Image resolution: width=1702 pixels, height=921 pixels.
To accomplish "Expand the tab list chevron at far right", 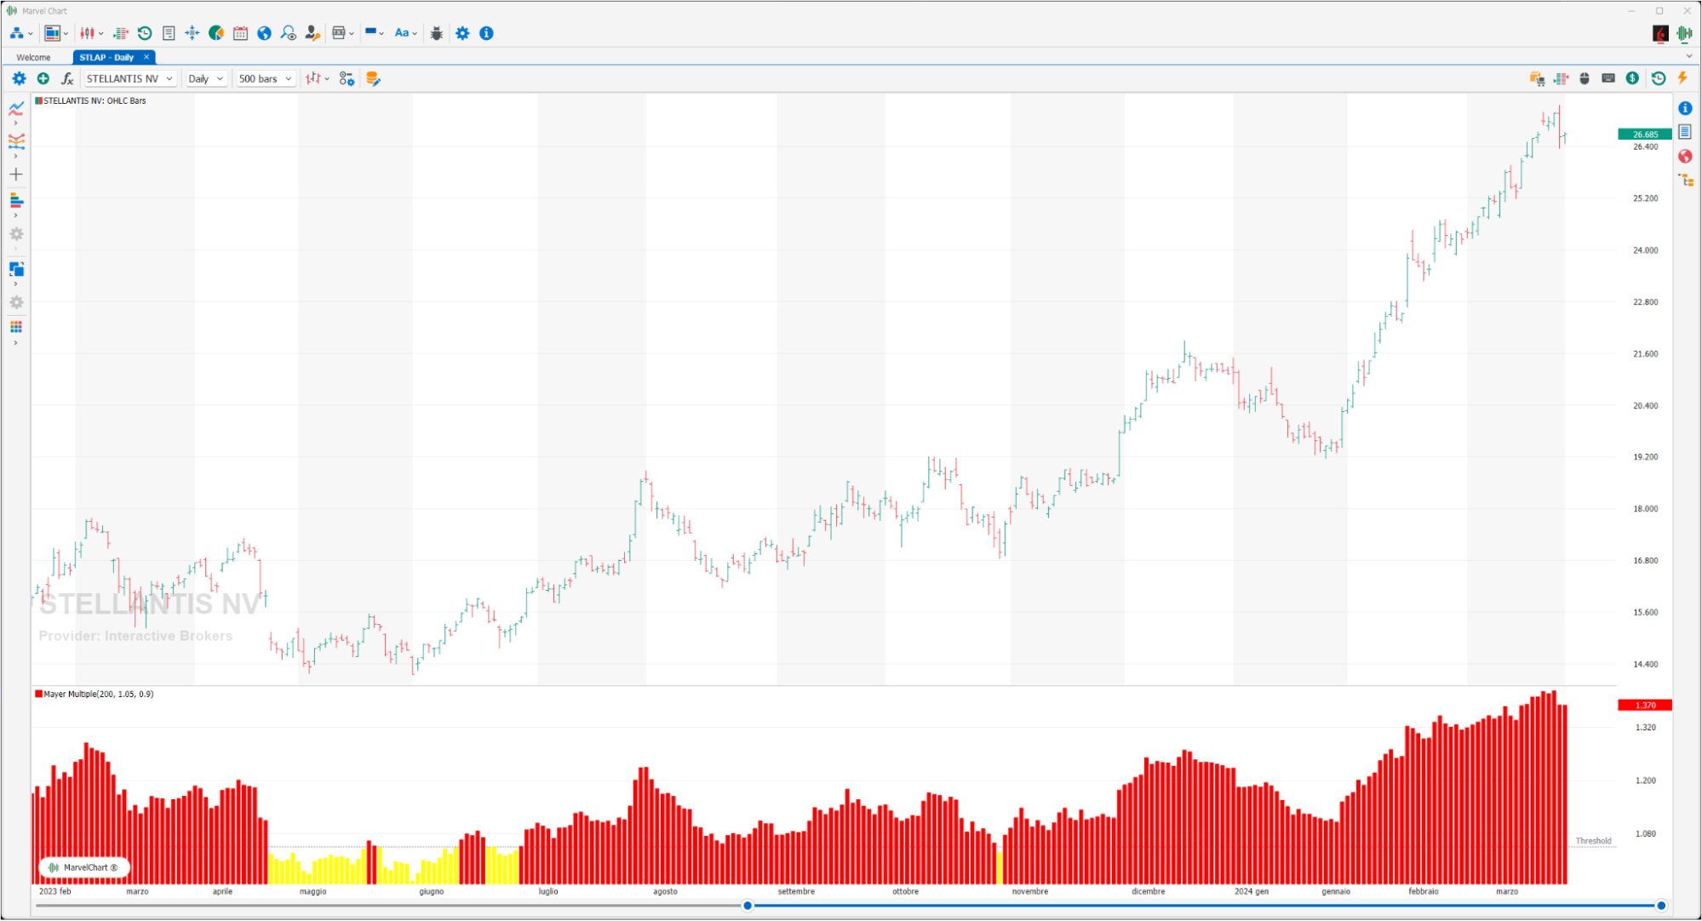I will point(1689,56).
